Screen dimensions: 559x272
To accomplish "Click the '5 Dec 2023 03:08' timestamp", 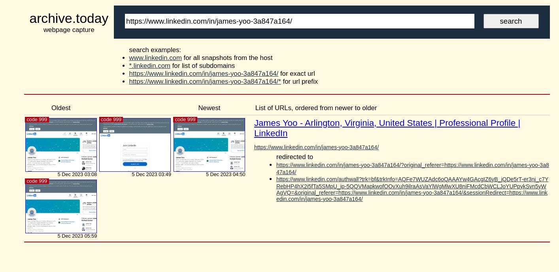I will point(77,174).
